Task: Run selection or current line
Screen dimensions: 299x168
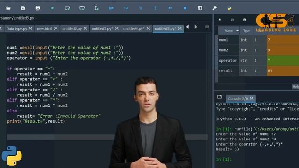Action: pyautogui.click(x=97, y=8)
